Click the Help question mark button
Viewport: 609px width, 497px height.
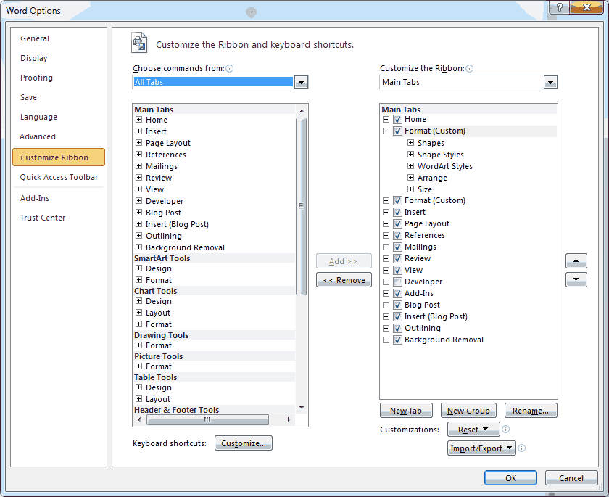click(559, 7)
